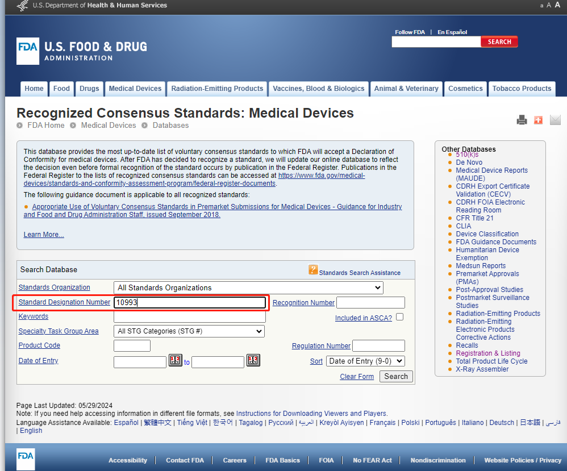Open the Medical Device Reports (MAUDE) link
The image size is (567, 471).
[492, 174]
